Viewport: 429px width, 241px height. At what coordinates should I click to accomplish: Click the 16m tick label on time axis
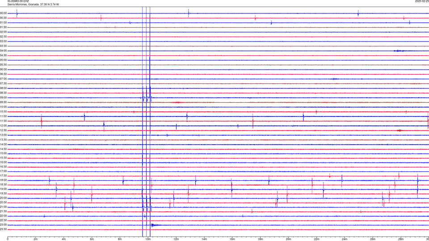pos(232,239)
